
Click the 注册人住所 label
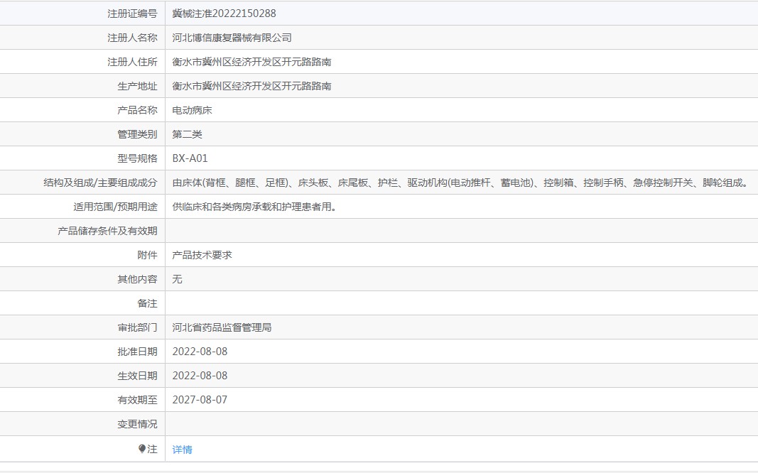click(132, 62)
